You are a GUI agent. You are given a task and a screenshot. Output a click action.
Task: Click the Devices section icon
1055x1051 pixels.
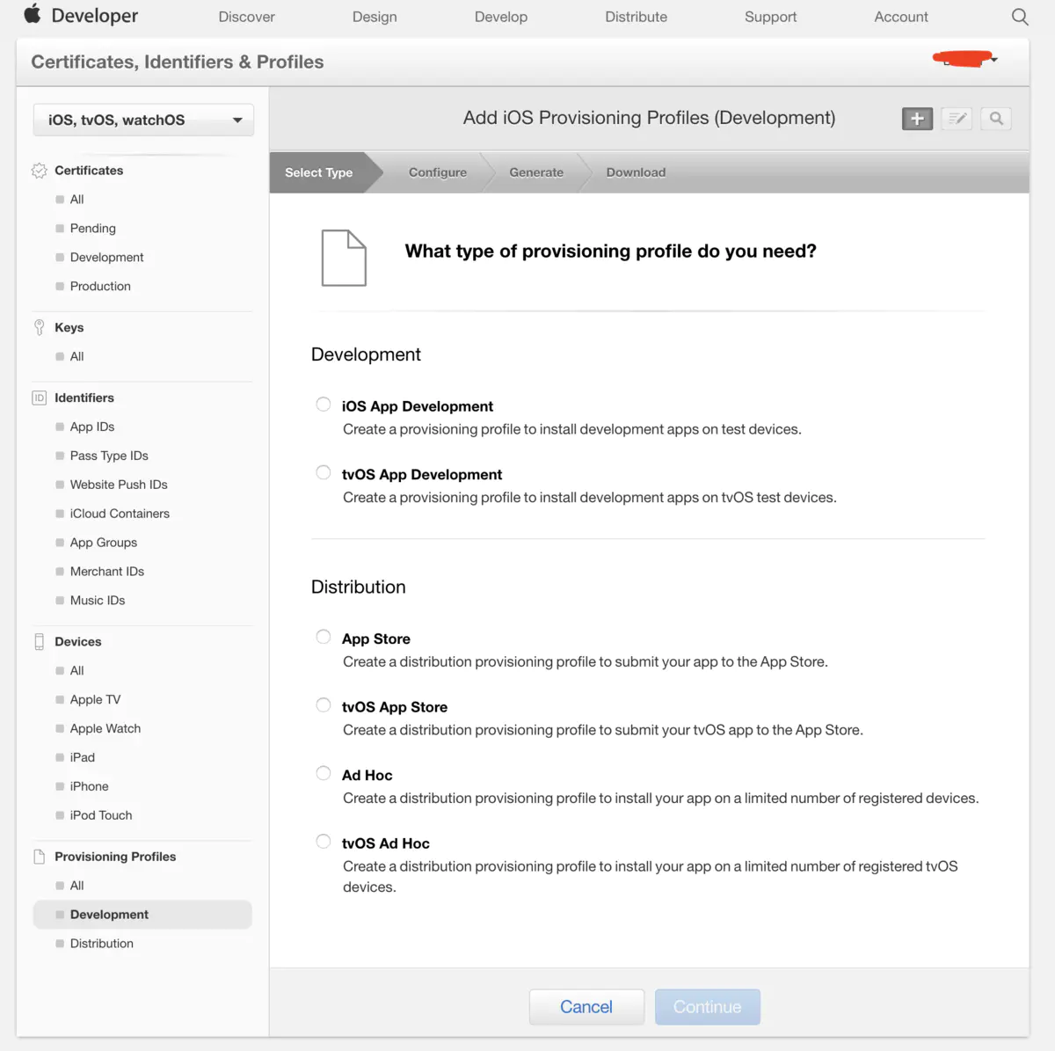[x=39, y=642]
